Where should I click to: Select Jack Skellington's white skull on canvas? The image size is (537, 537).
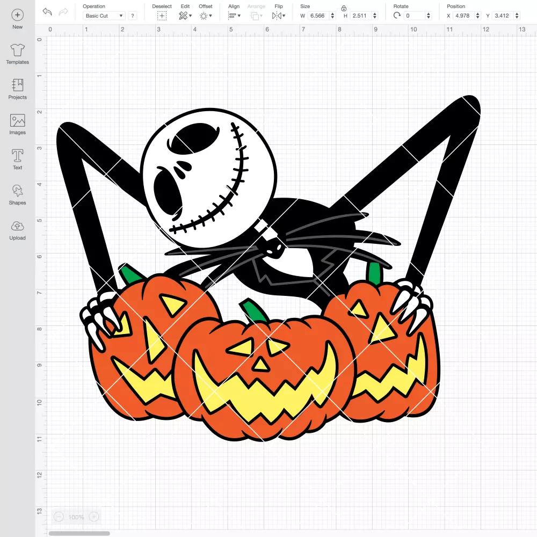(x=208, y=178)
